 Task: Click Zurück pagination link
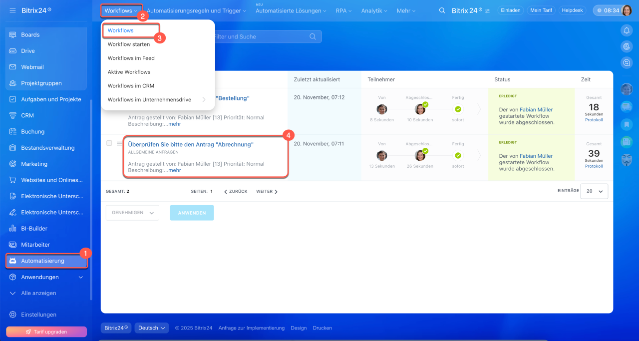[x=236, y=191]
